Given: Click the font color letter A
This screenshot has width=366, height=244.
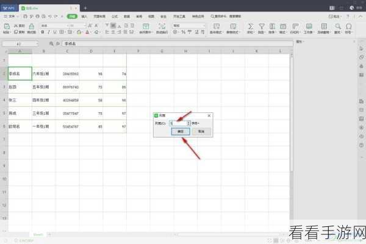Looking at the screenshot, I should tap(87, 32).
